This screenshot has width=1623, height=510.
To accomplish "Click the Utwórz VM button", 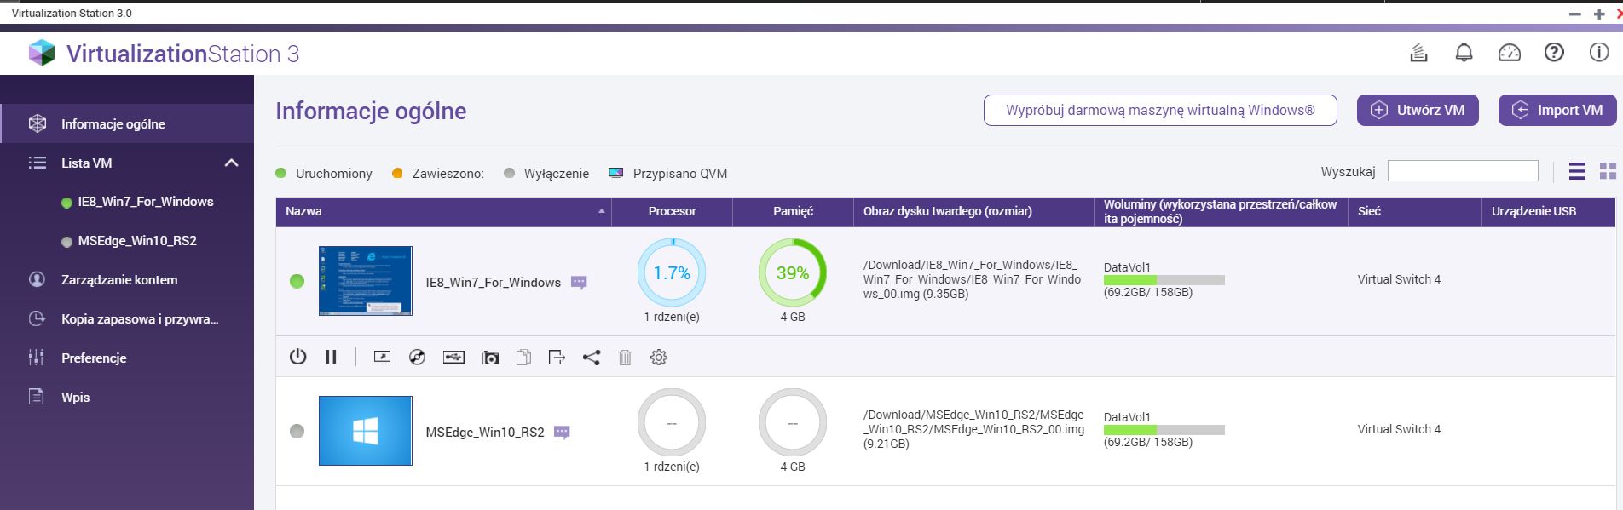I will click(x=1418, y=110).
